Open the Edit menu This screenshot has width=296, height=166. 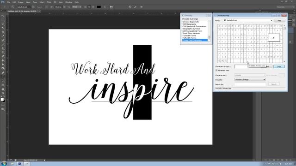[x=14, y=2]
